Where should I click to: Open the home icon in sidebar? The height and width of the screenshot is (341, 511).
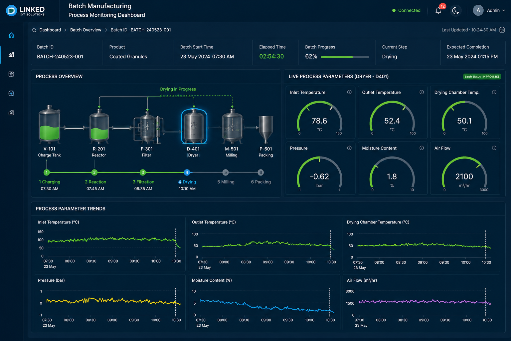pyautogui.click(x=11, y=35)
